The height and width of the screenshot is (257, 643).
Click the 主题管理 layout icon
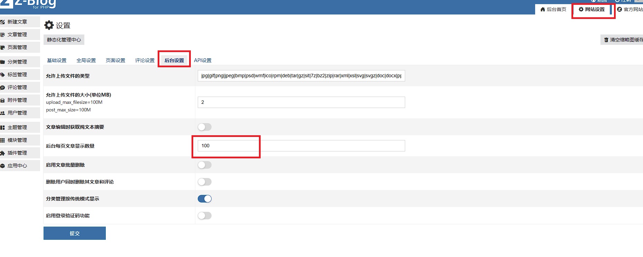[2, 128]
